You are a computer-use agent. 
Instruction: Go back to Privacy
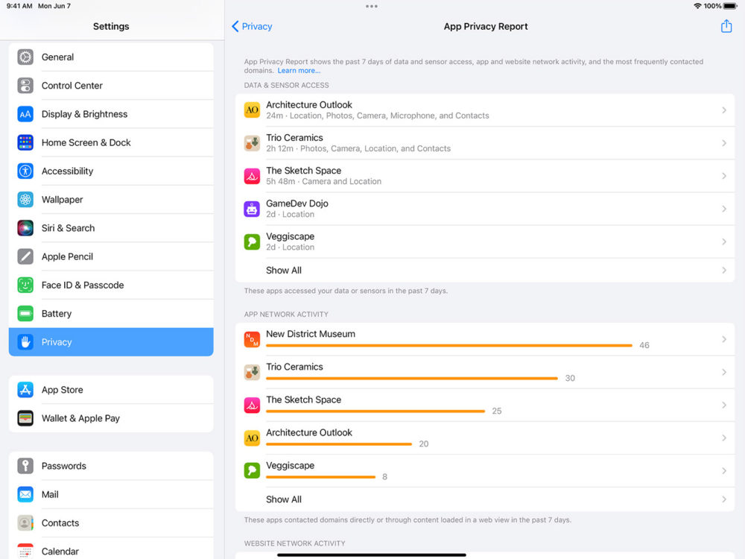252,26
